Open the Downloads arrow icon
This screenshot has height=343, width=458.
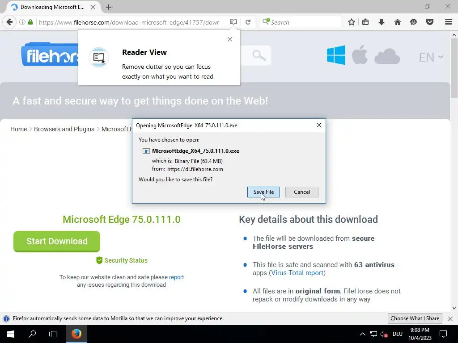(382, 22)
